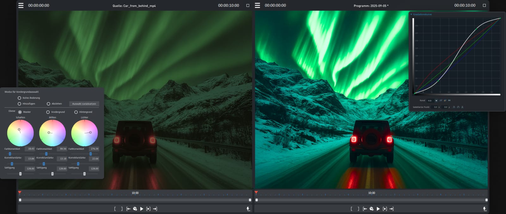Image resolution: width=506 pixels, height=214 pixels.
Task: Jump to range start in source monitor
Action: coord(128,209)
